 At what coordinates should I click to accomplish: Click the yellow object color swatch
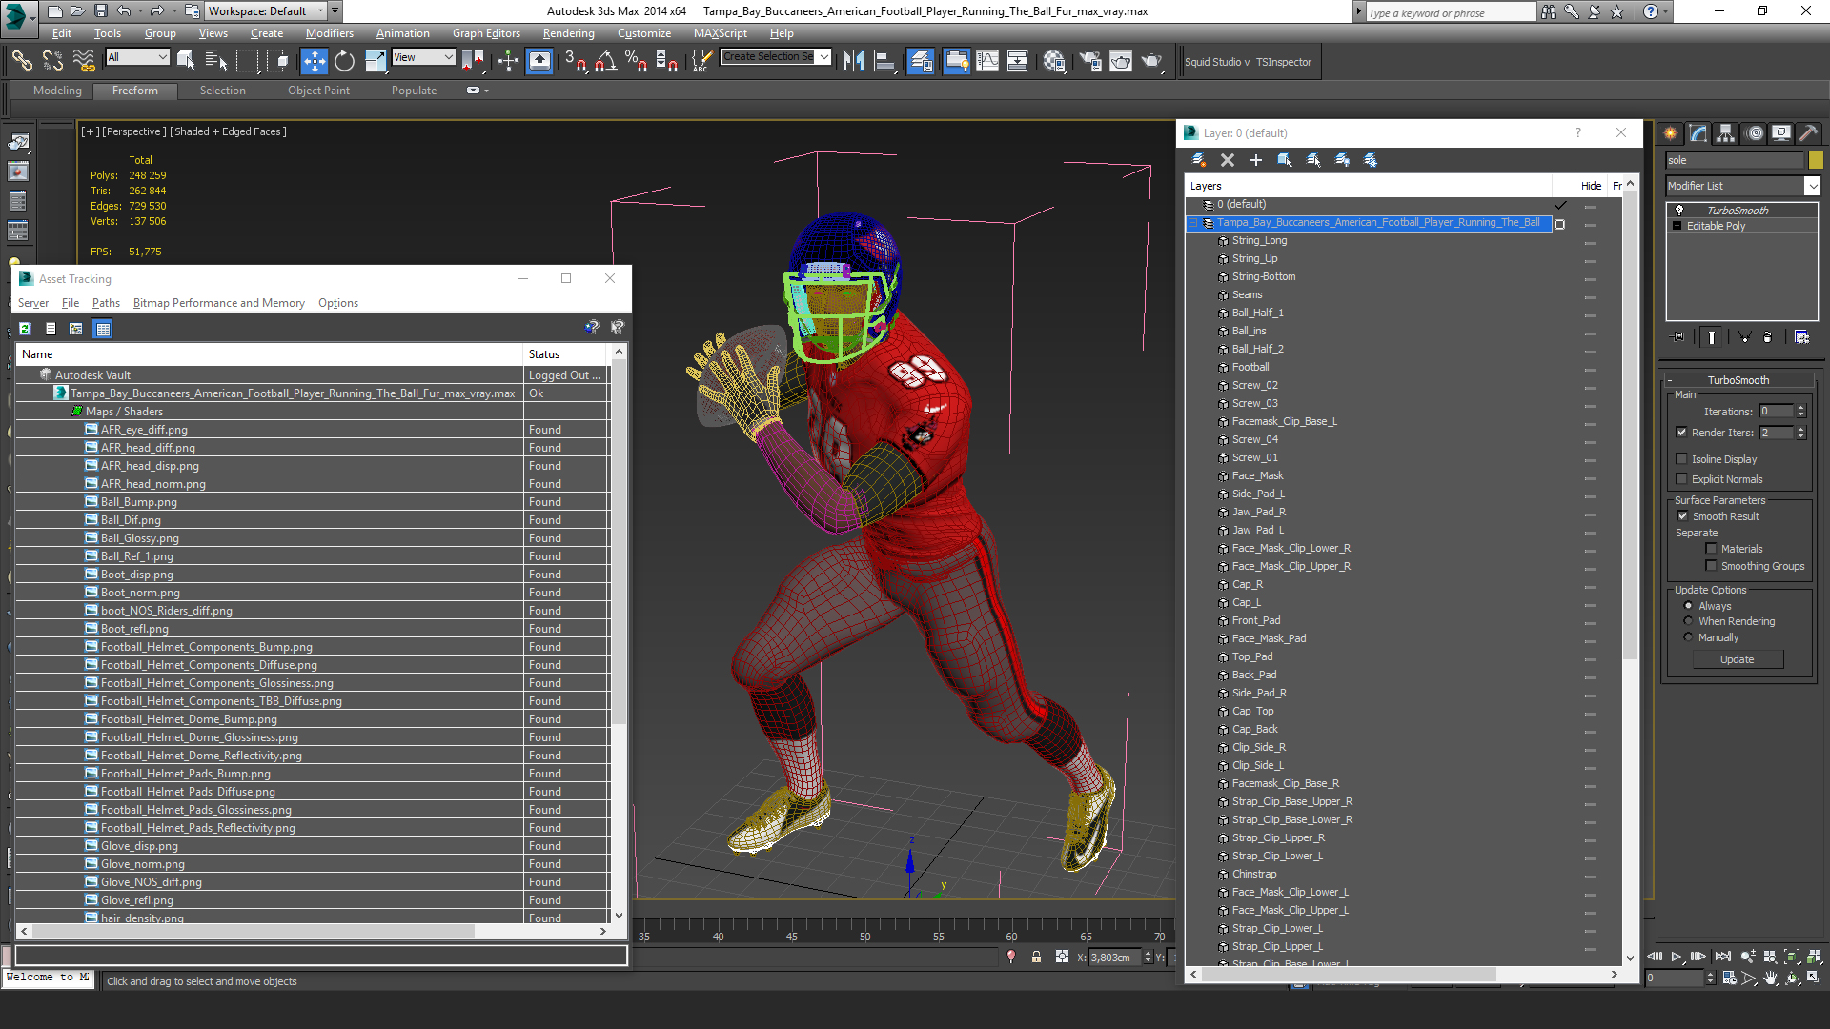tap(1816, 160)
